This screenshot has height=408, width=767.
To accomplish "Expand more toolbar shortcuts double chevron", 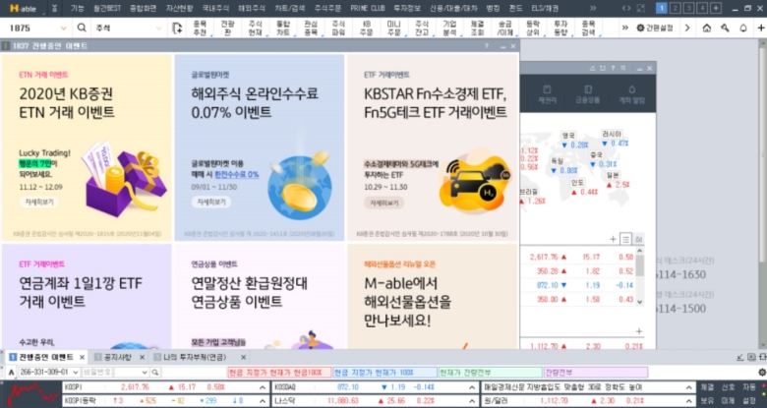I will [x=624, y=28].
